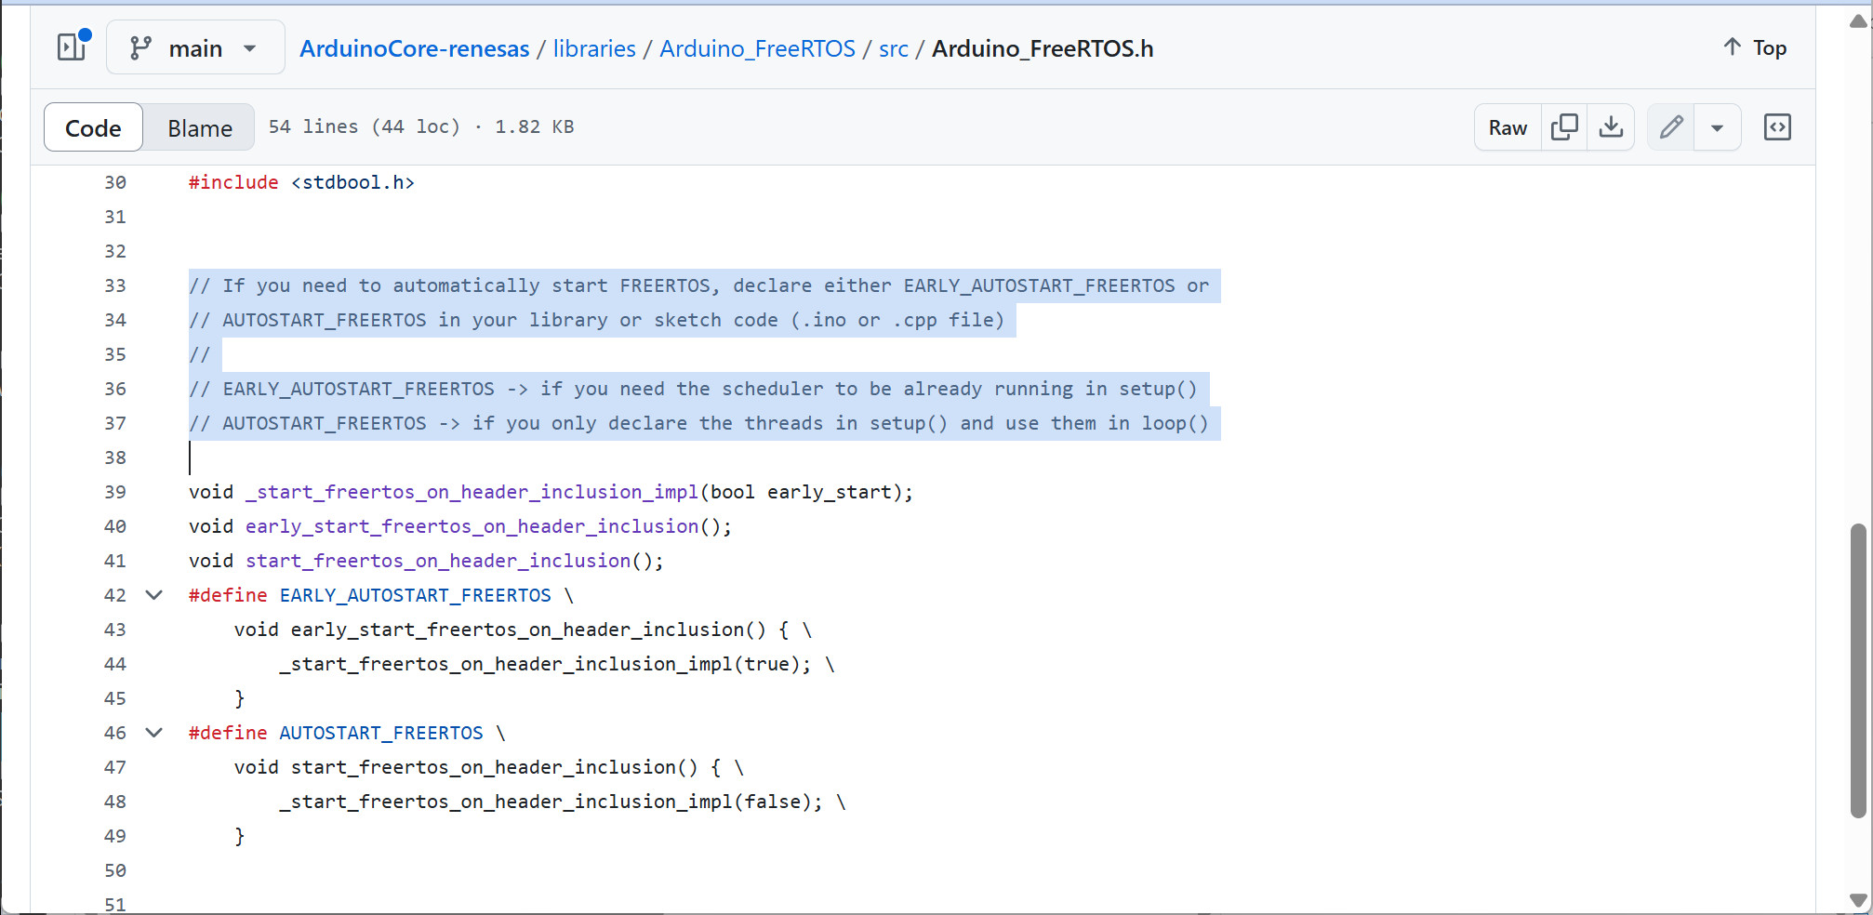The width and height of the screenshot is (1873, 915).
Task: View the Raw file button
Action: 1508,127
